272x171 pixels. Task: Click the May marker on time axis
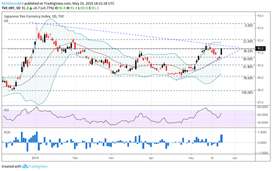(191, 158)
